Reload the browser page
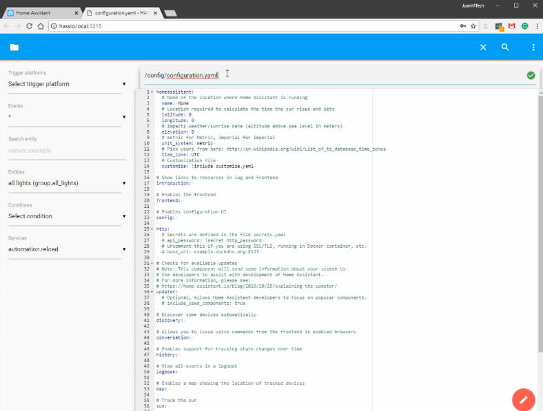 (x=30, y=26)
